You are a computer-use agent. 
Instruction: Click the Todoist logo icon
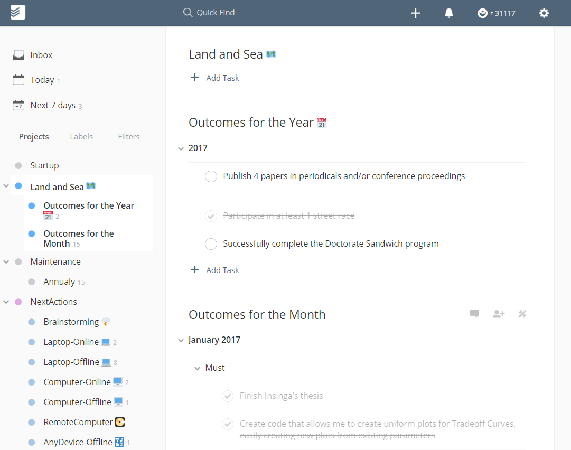[17, 12]
